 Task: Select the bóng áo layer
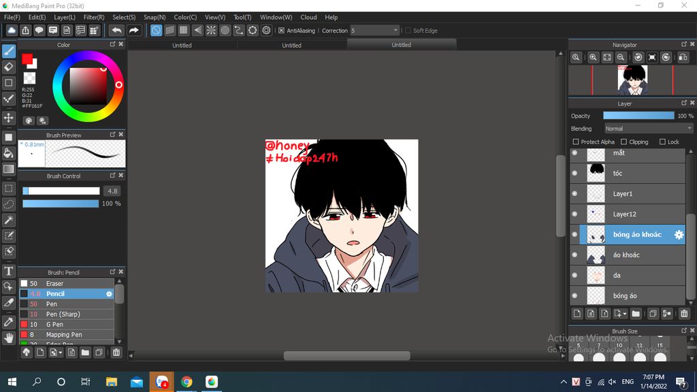click(628, 296)
